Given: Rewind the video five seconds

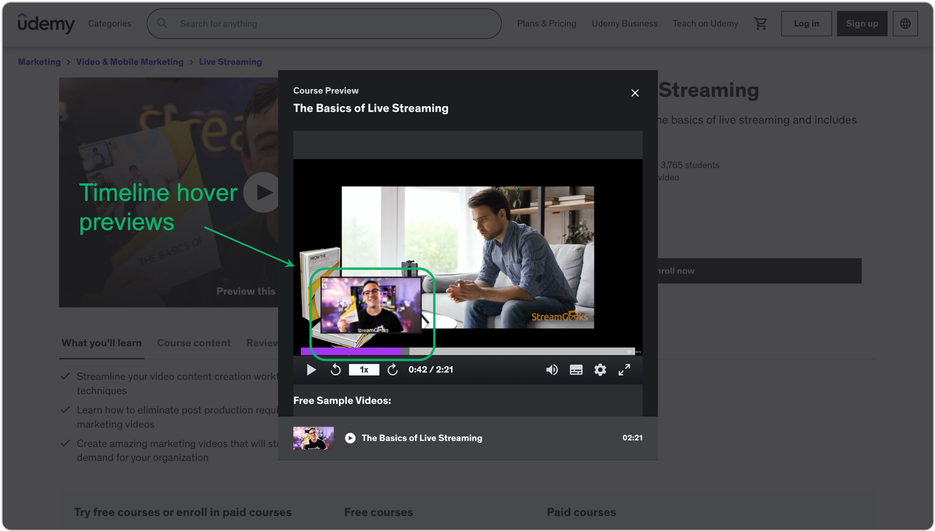Looking at the screenshot, I should pyautogui.click(x=335, y=370).
